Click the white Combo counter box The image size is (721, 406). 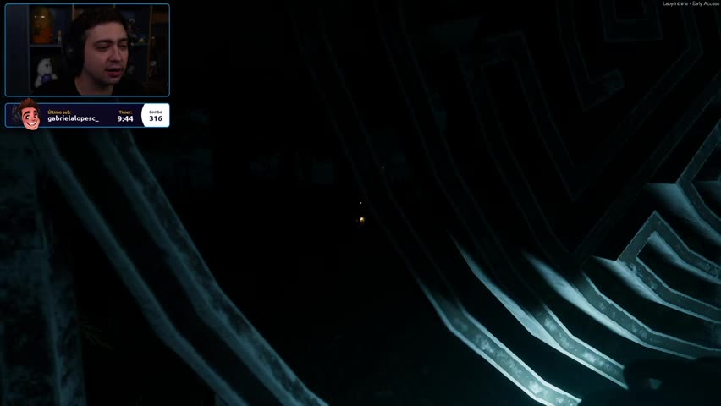156,115
